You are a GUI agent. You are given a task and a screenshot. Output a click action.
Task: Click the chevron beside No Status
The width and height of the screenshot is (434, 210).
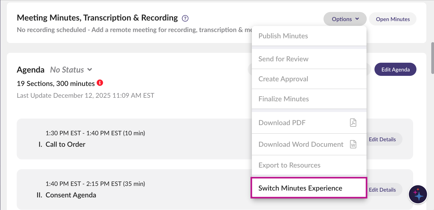[90, 70]
